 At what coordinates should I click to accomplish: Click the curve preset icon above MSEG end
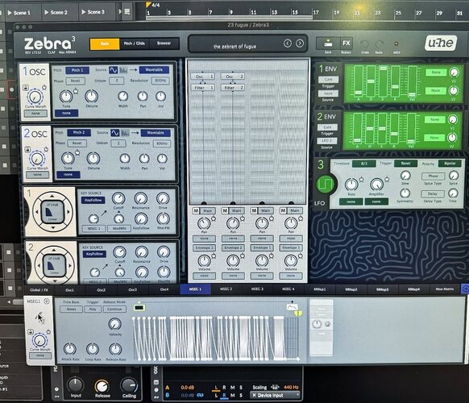(x=292, y=307)
